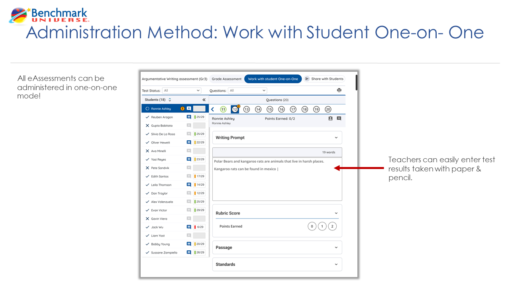
Task: Select question 12 in the navigator
Action: click(x=235, y=109)
